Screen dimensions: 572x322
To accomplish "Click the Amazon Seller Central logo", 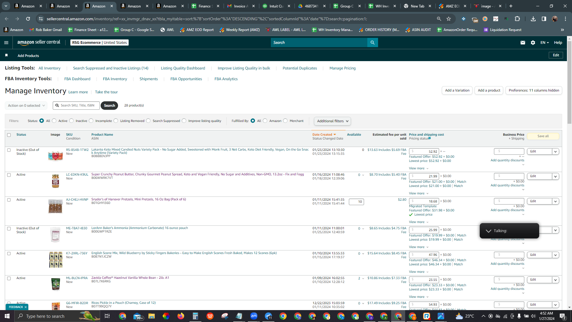I will [39, 42].
